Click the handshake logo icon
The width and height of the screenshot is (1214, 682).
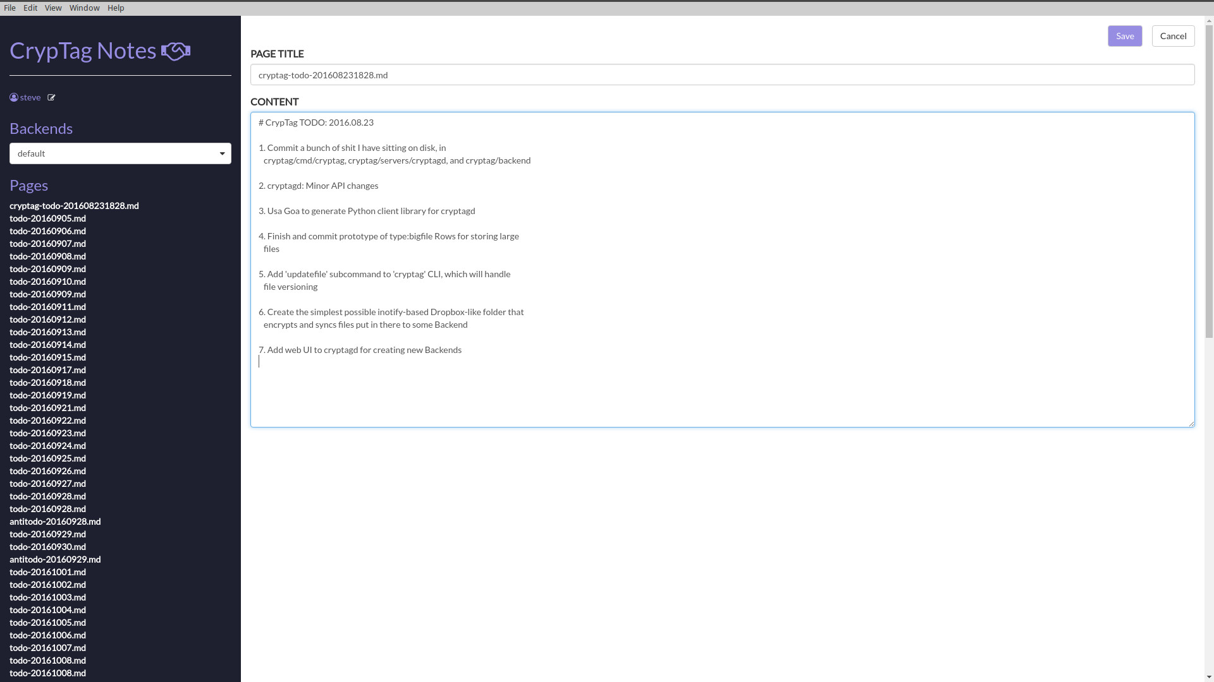pos(176,51)
